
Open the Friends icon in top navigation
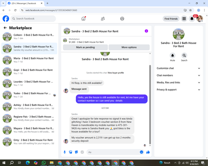103,19
